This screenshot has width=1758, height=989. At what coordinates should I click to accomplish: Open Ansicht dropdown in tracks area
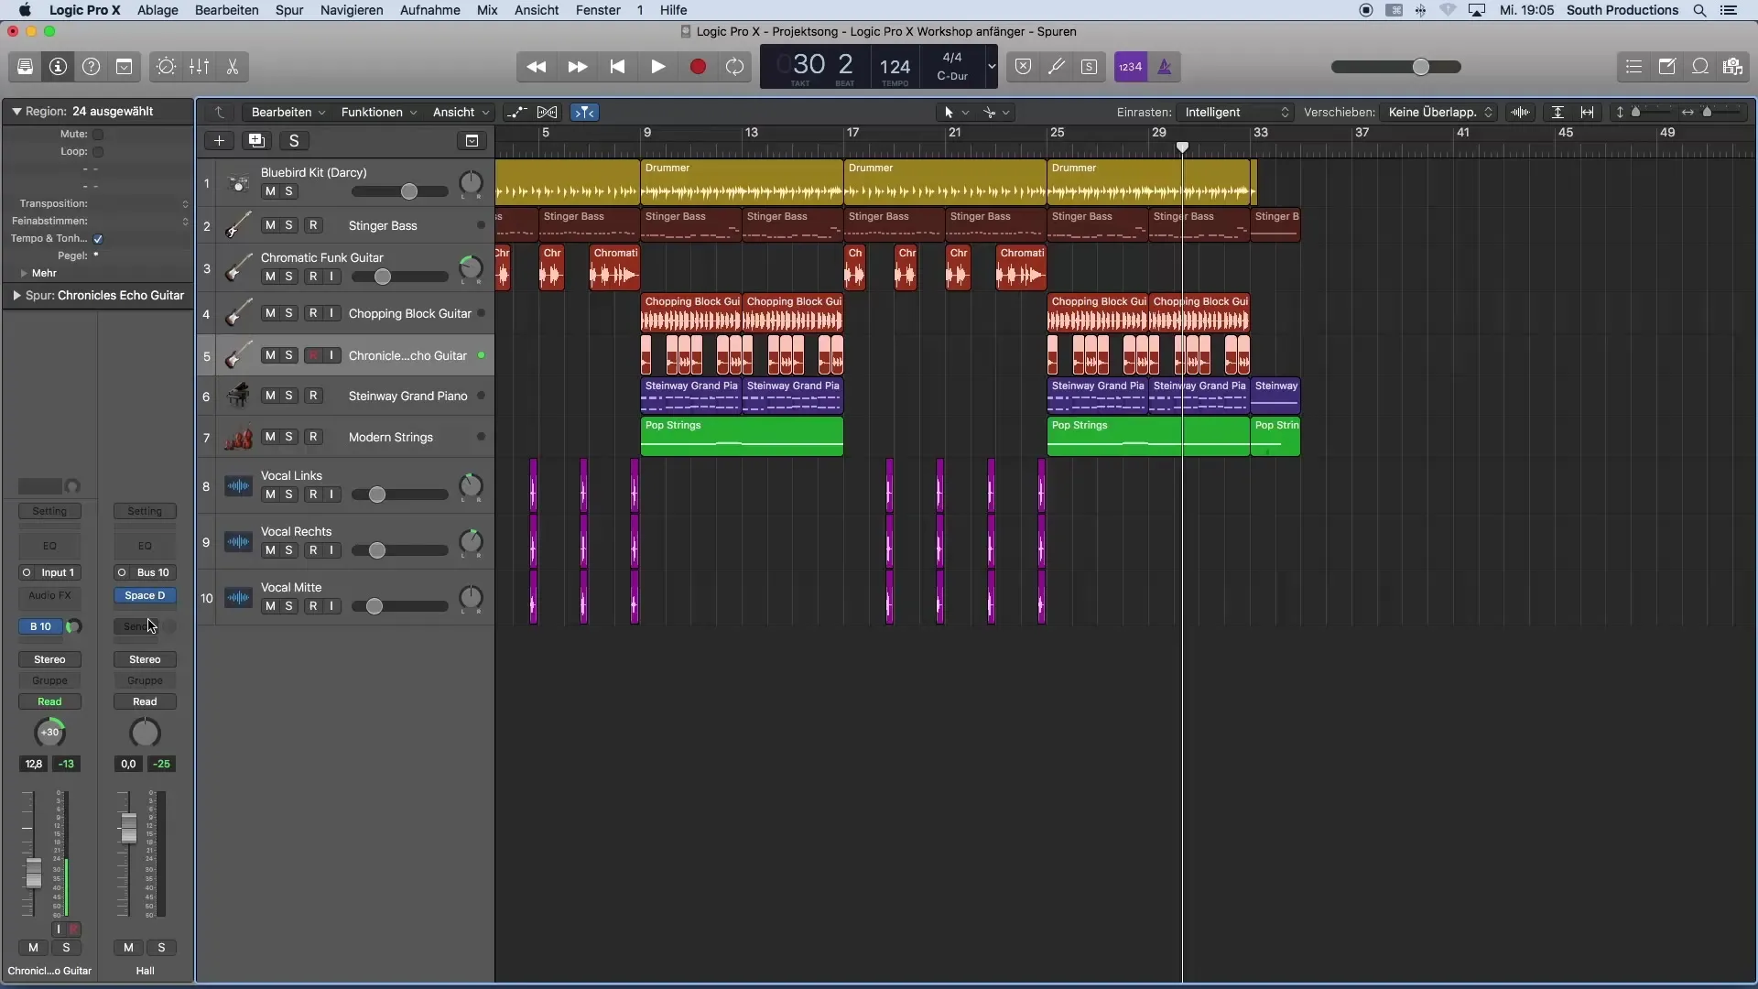pos(461,113)
